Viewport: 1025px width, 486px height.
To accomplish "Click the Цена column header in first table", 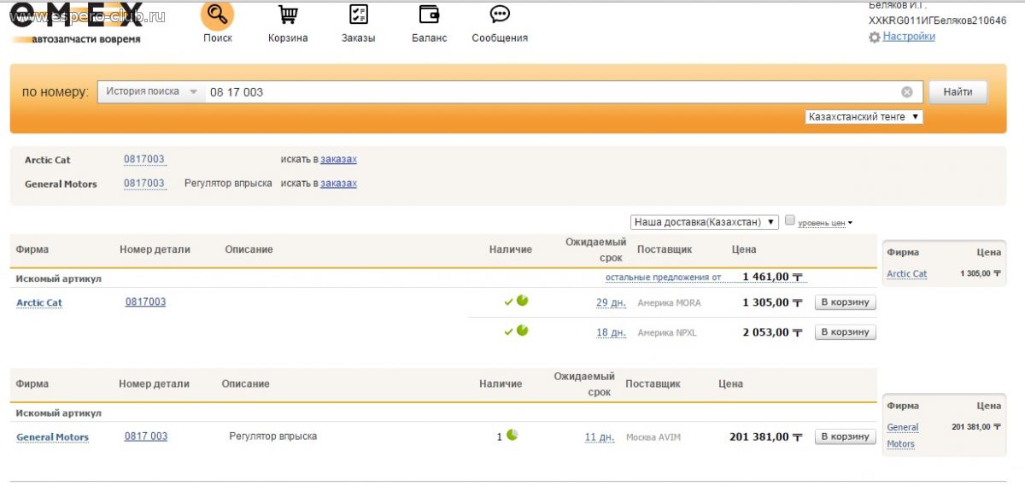I will [744, 249].
